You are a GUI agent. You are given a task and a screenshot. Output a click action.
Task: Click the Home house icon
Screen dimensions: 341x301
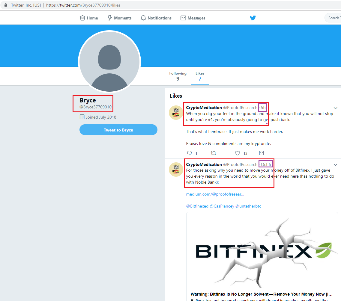coord(82,18)
